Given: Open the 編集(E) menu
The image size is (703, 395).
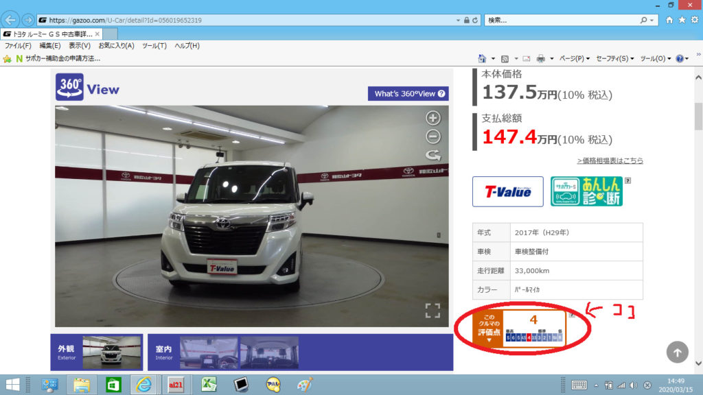Looking at the screenshot, I should coord(49,46).
